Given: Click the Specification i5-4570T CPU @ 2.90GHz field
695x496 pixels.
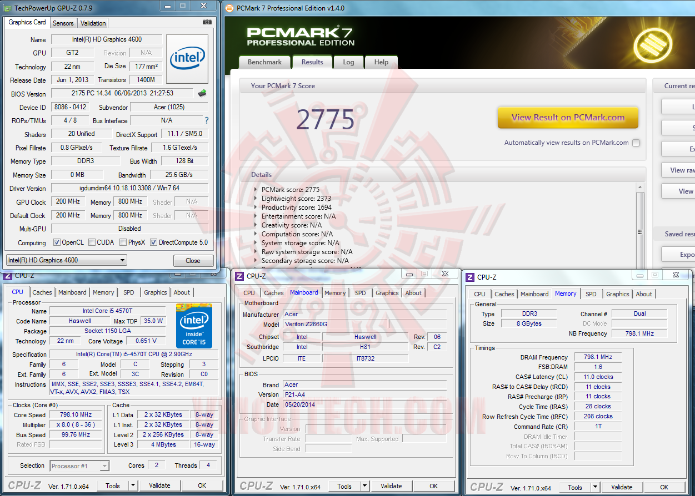Looking at the screenshot, I should 134,354.
